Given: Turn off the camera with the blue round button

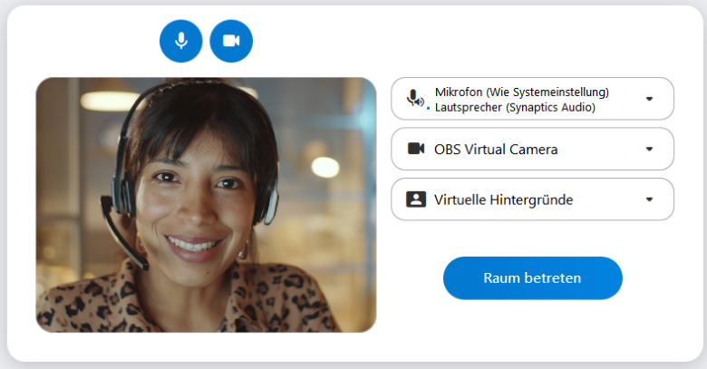Looking at the screenshot, I should (x=231, y=41).
